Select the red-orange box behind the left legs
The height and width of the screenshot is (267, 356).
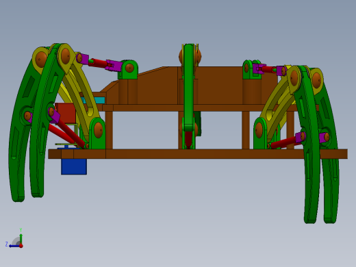(x=66, y=113)
